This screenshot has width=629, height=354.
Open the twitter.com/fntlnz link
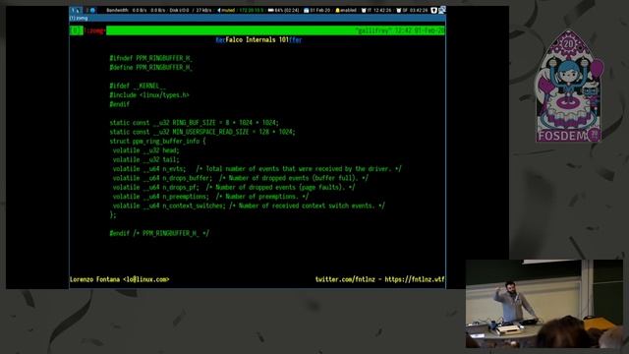coord(345,279)
